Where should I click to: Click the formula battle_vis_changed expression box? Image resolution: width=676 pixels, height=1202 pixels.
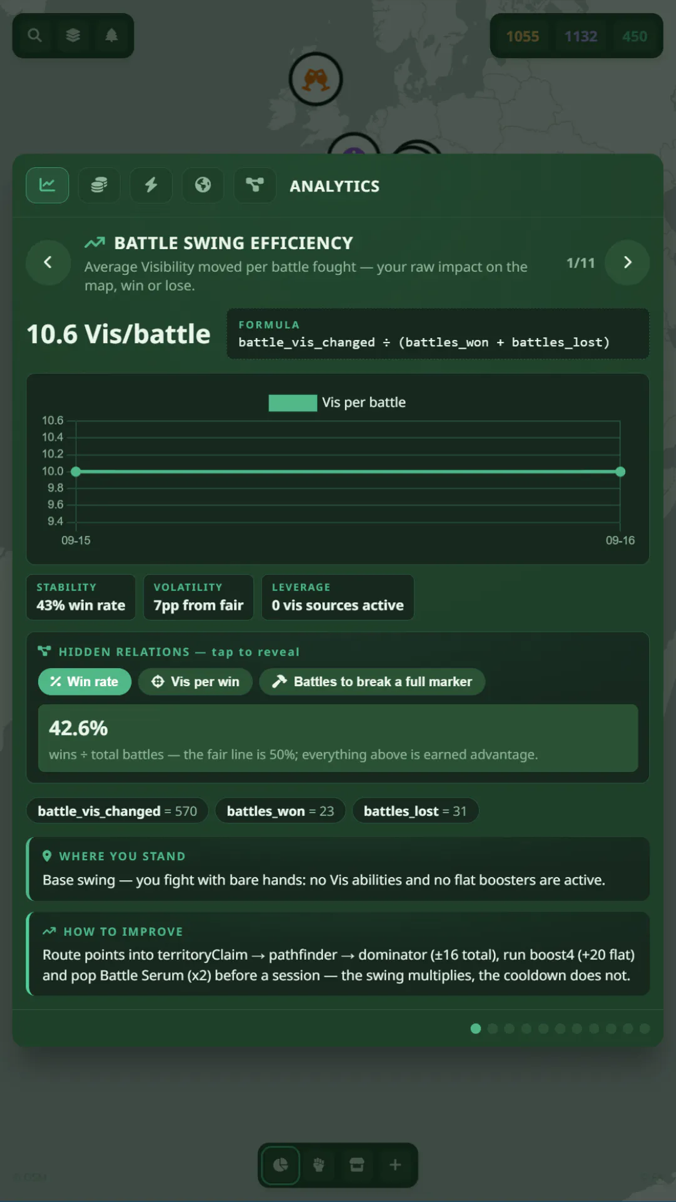[x=438, y=334]
